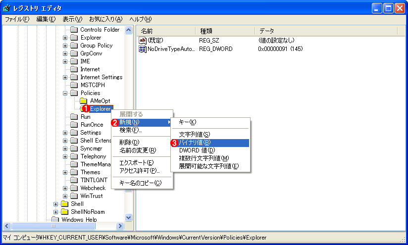Sort values by 名前 column header
Viewport: 408px width, 245px height.
pyautogui.click(x=166, y=31)
